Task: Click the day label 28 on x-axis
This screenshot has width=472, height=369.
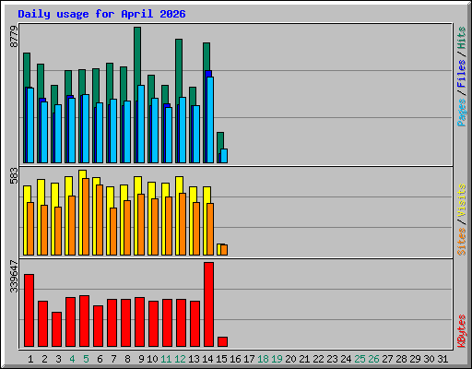Action: 401,359
